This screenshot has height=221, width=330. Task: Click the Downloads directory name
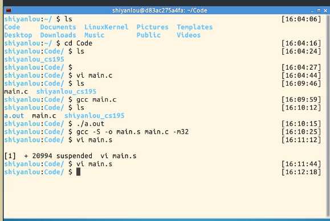[x=58, y=35]
